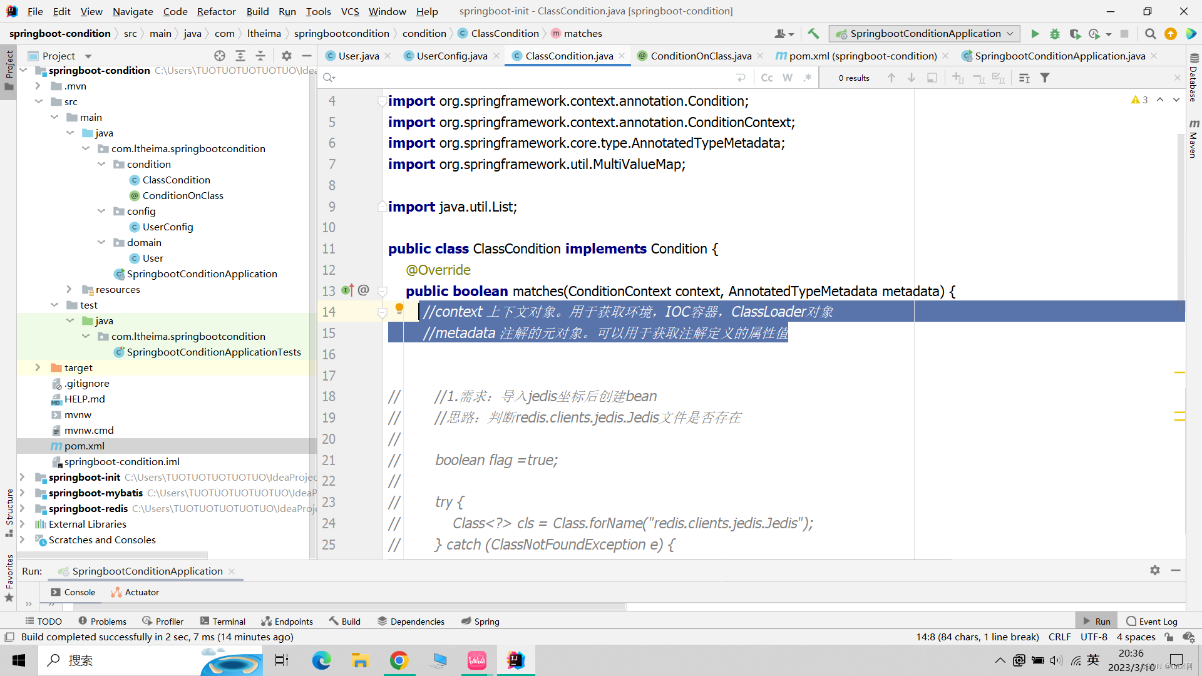The image size is (1202, 676).
Task: Open Search Everywhere magnifier icon
Action: pos(1150,34)
